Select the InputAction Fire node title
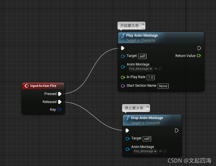This screenshot has width=216, height=166. click(43, 86)
